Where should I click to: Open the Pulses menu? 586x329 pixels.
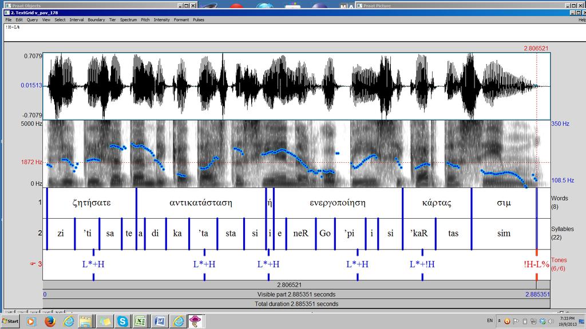coord(199,20)
